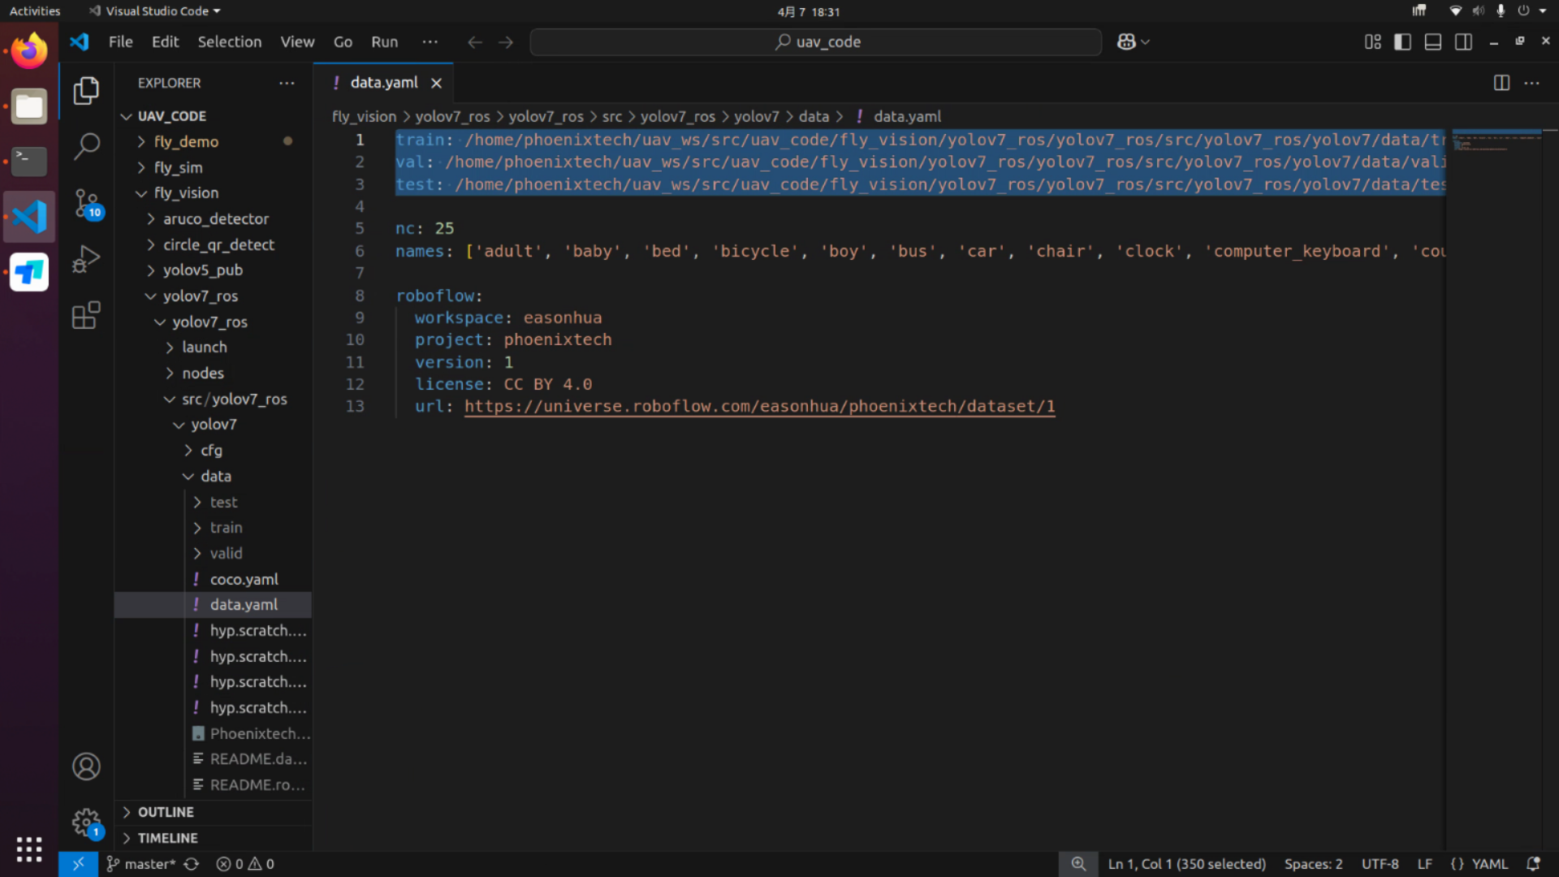Toggle Primary Side Bar visibility
Viewport: 1559px width, 877px height.
[1402, 42]
